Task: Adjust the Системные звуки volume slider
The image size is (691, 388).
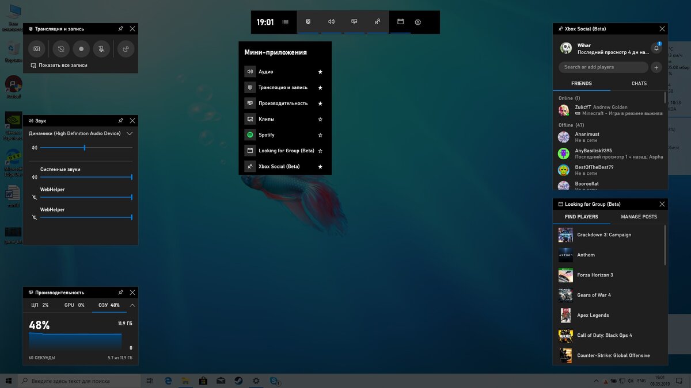Action: pos(86,177)
